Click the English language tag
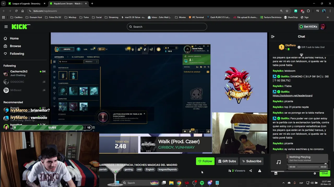 150,169
